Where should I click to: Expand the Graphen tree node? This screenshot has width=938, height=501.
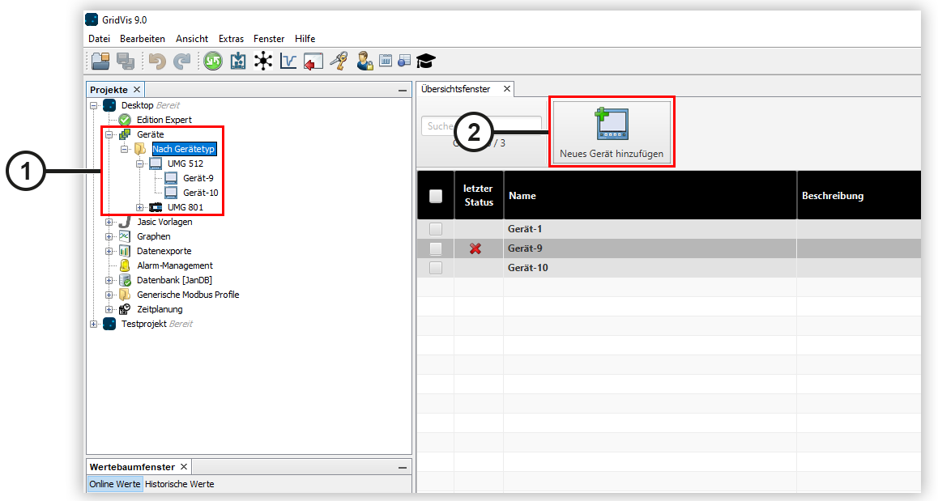tap(109, 236)
